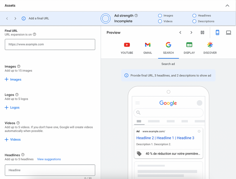This screenshot has width=236, height=179.
Task: Switch to desktop preview
Action: [x=228, y=33]
